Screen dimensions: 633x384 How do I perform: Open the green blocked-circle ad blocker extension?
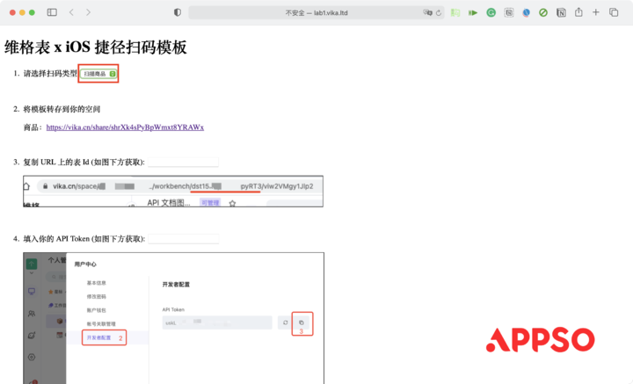pyautogui.click(x=543, y=13)
